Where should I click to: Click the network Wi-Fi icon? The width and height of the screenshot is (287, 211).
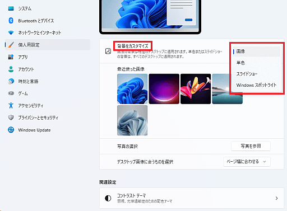(11, 32)
